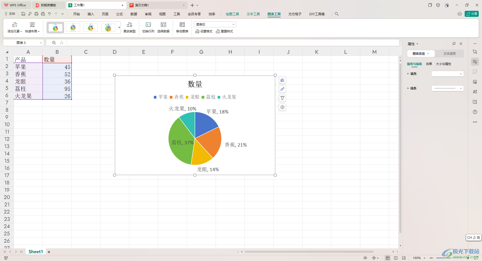Click Select Data (选择数据)
This screenshot has height=261, width=482.
pos(163,28)
